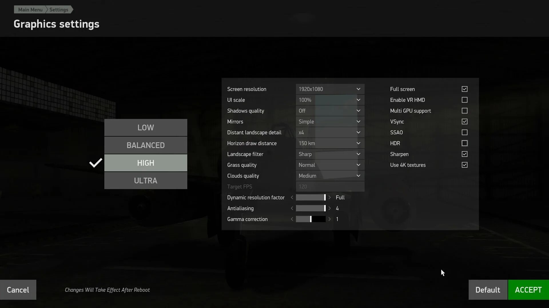
Task: Select LOW graphics preset
Action: pyautogui.click(x=146, y=127)
